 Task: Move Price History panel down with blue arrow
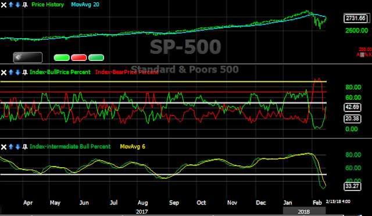(17, 5)
